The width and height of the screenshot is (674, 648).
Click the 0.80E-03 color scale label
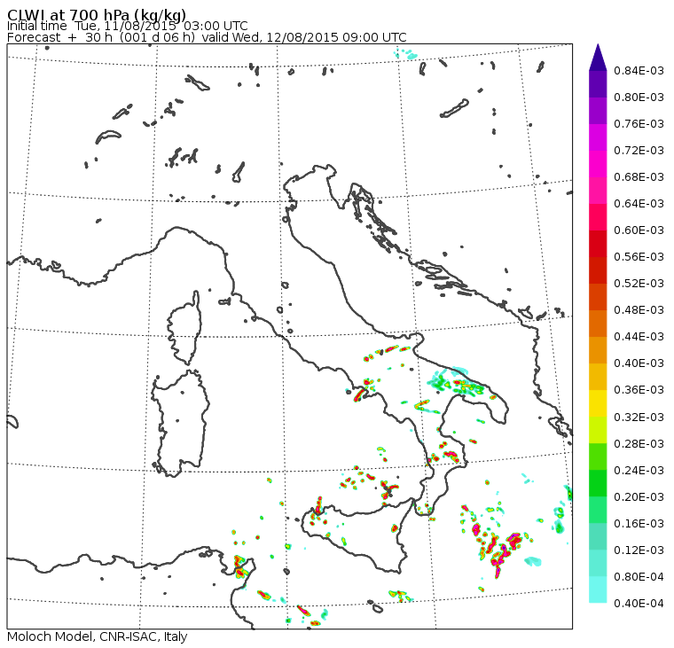point(639,98)
